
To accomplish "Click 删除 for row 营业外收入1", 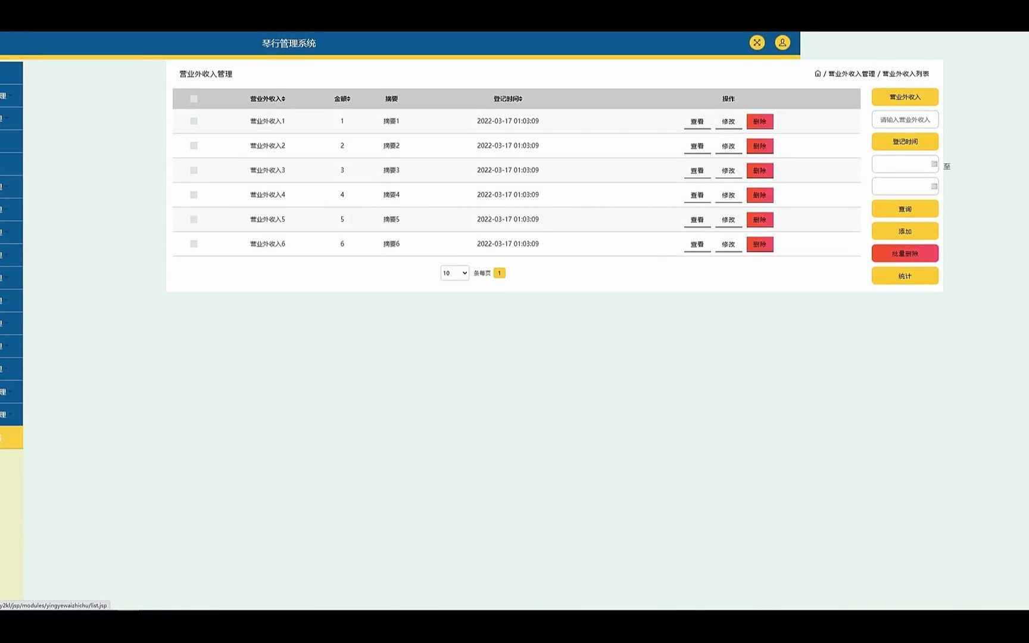I will pos(760,121).
